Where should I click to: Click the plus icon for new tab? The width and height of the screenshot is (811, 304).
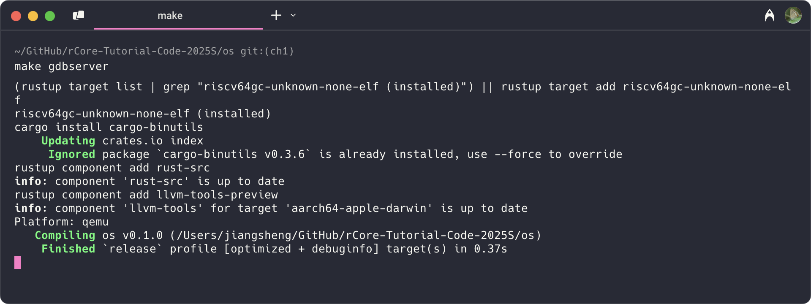tap(276, 16)
